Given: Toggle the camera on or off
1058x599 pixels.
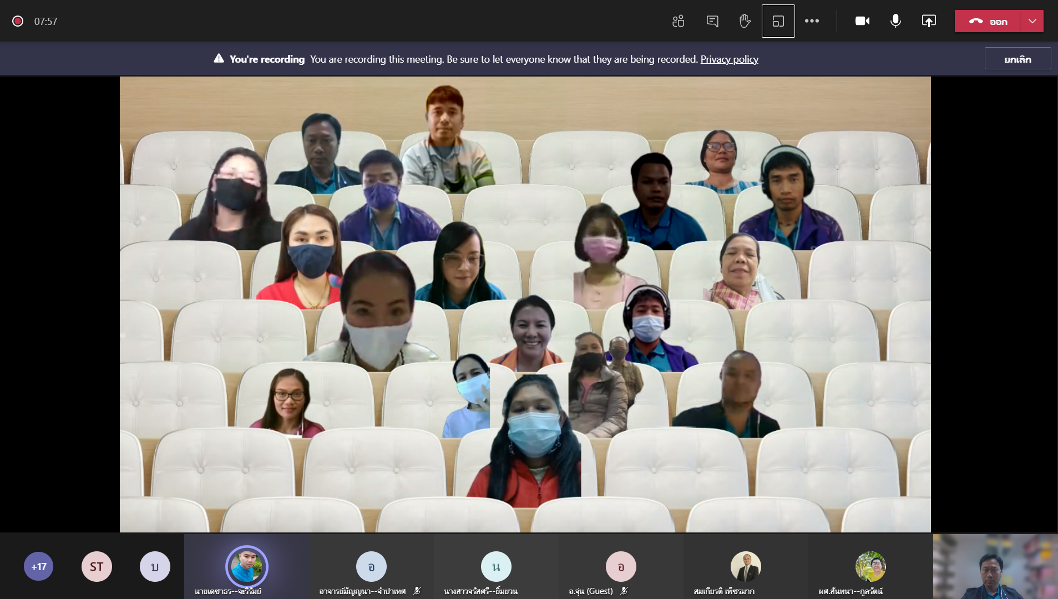Looking at the screenshot, I should (862, 21).
